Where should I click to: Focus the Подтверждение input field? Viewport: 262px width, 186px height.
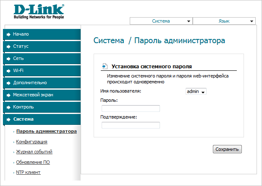pyautogui.click(x=131, y=125)
